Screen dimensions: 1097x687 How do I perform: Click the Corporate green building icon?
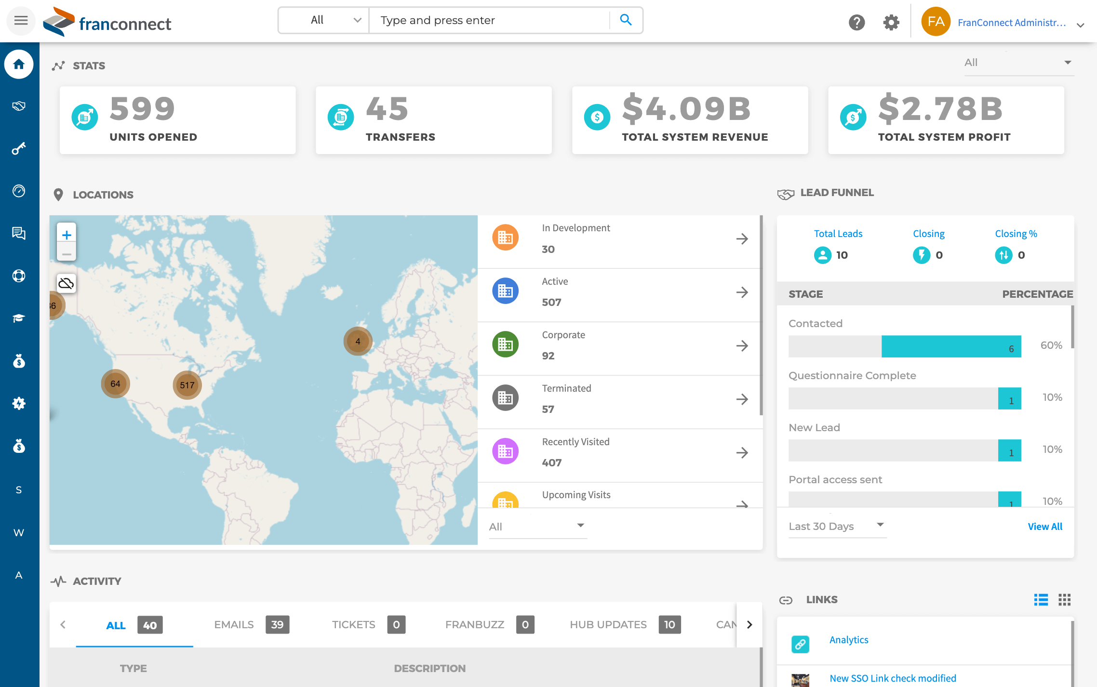(505, 344)
